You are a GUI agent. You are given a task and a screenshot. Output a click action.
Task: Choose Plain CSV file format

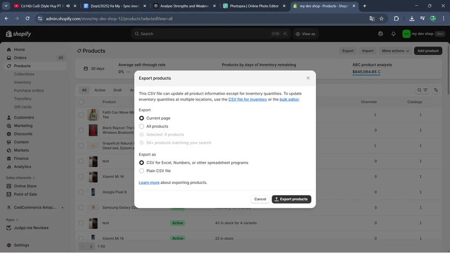pyautogui.click(x=142, y=171)
